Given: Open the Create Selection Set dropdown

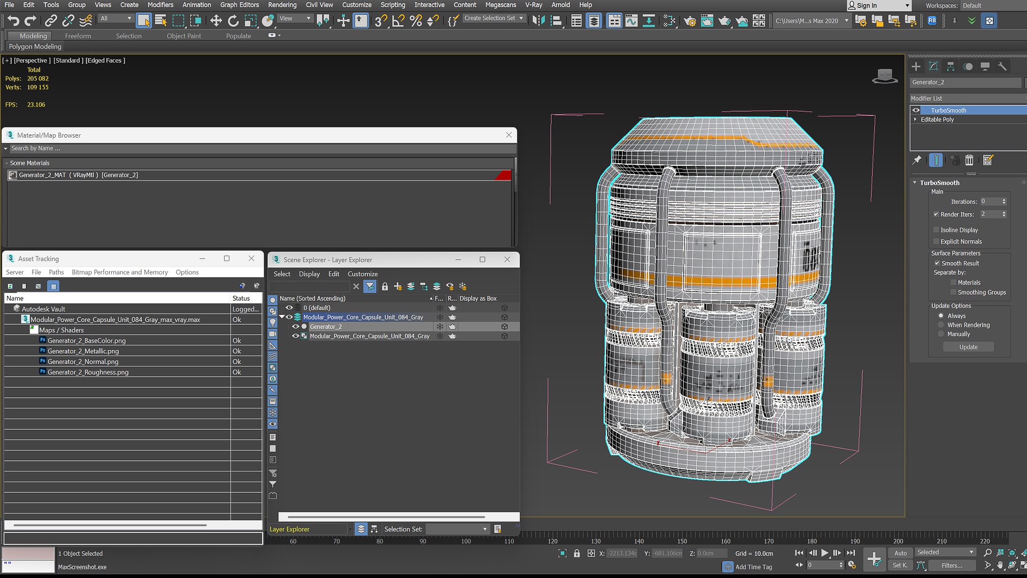Looking at the screenshot, I should click(494, 18).
